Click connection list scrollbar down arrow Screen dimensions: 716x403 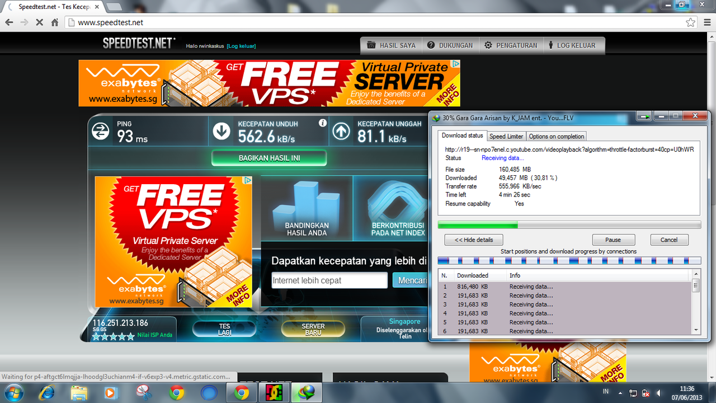pyautogui.click(x=696, y=330)
